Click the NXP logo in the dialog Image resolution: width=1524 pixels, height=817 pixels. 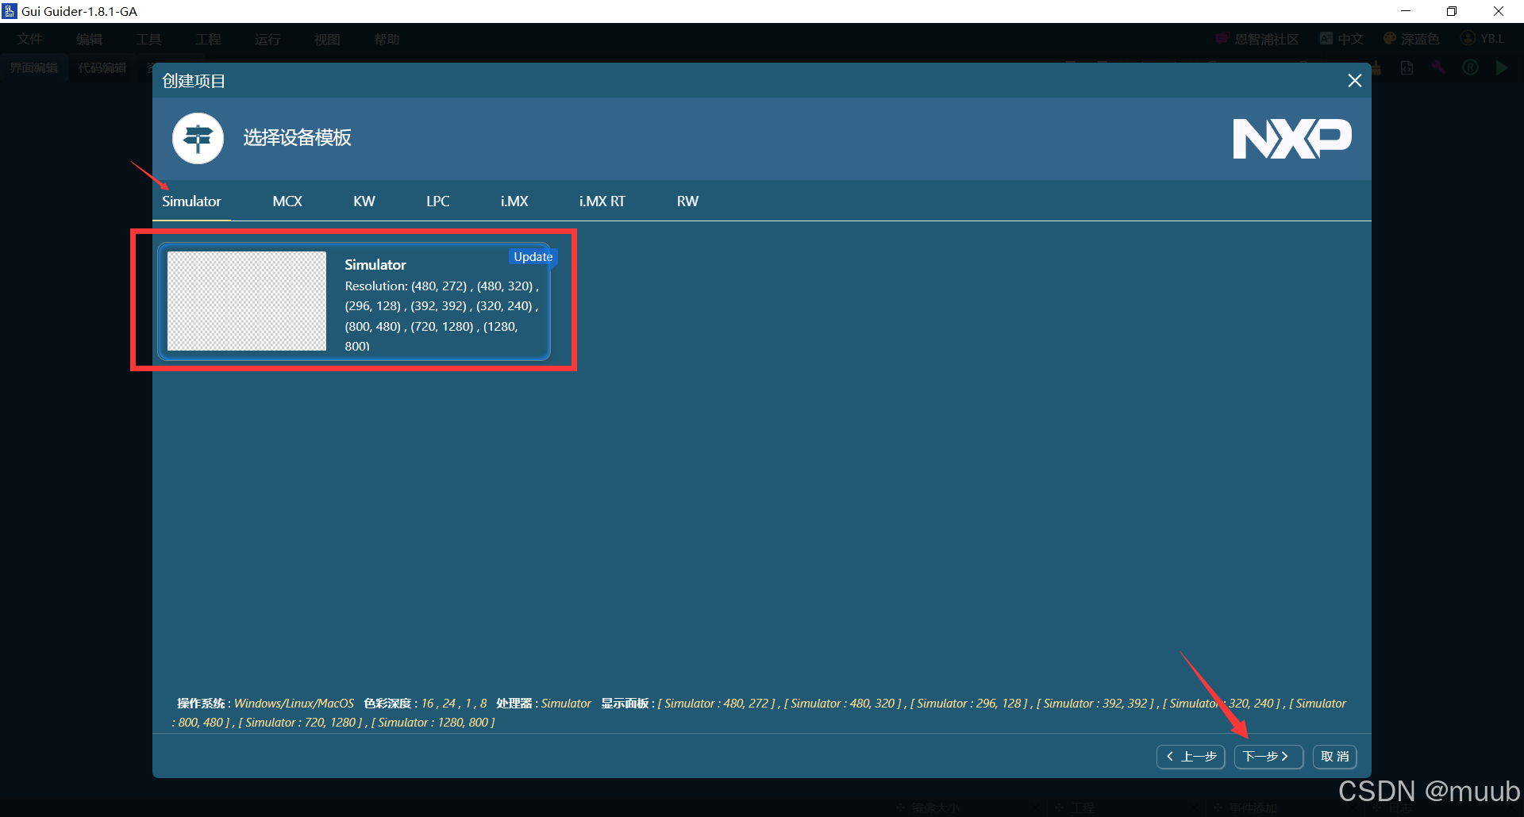coord(1291,138)
